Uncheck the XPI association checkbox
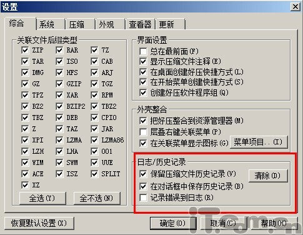This screenshot has width=303, height=235. (x=25, y=140)
